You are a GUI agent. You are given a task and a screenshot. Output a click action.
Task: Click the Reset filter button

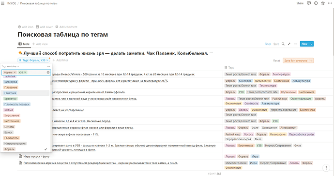pyautogui.click(x=276, y=60)
